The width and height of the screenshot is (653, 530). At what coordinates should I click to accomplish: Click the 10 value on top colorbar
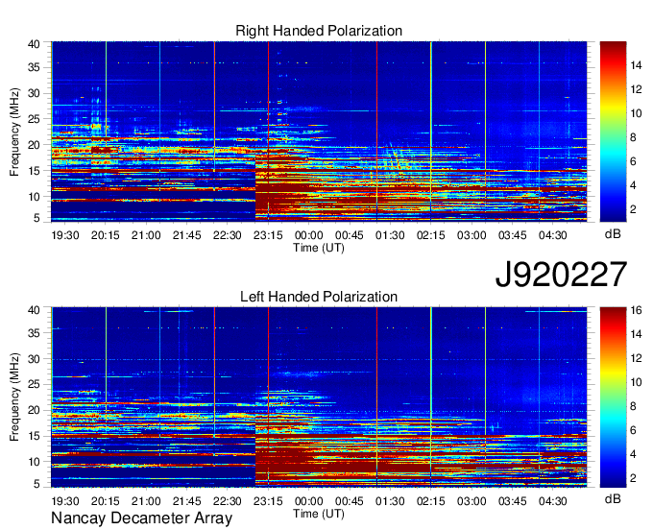point(636,113)
